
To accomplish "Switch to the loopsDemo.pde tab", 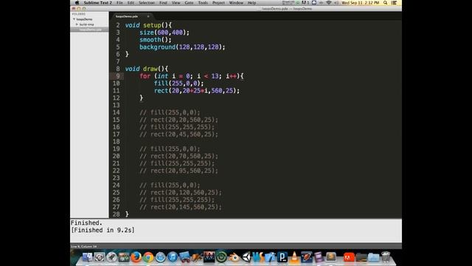I will tap(127, 16).
